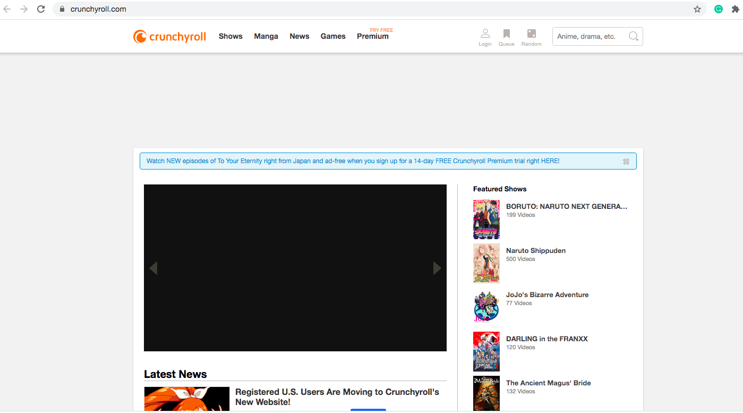Reload the Crunchyroll page
Screen dimensions: 743x413
41,9
